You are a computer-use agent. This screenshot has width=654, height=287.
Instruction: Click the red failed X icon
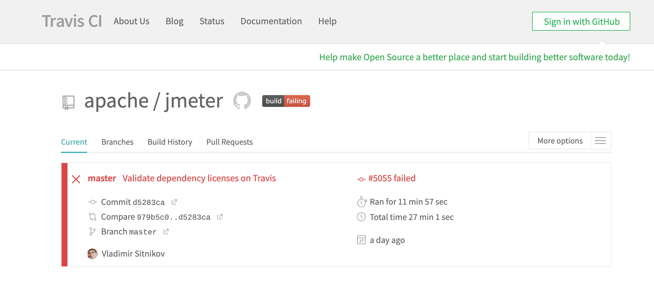76,179
